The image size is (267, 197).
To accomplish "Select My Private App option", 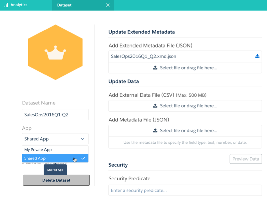I will pos(55,150).
